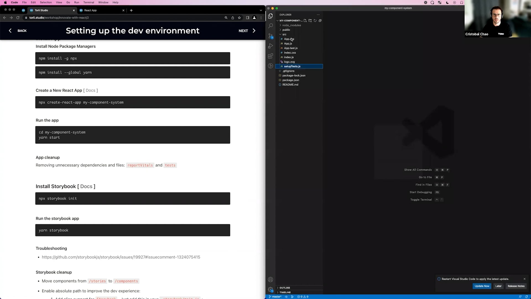
Task: Open the Explorer view in VS Code activity bar
Action: (270, 16)
